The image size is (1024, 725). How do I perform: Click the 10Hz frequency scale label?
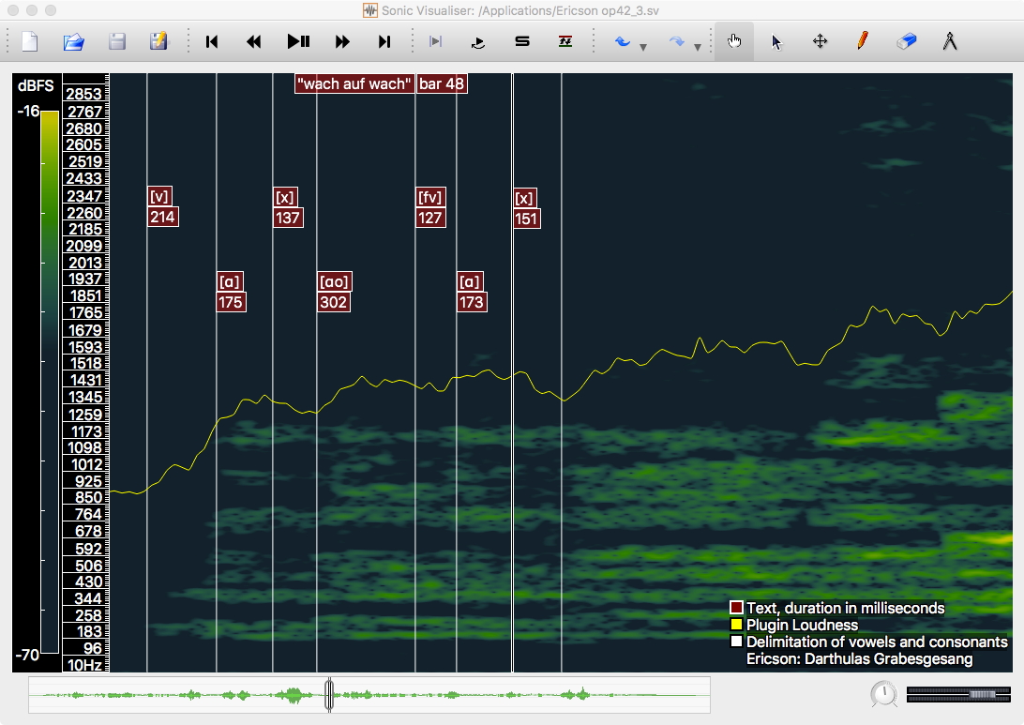tap(85, 665)
